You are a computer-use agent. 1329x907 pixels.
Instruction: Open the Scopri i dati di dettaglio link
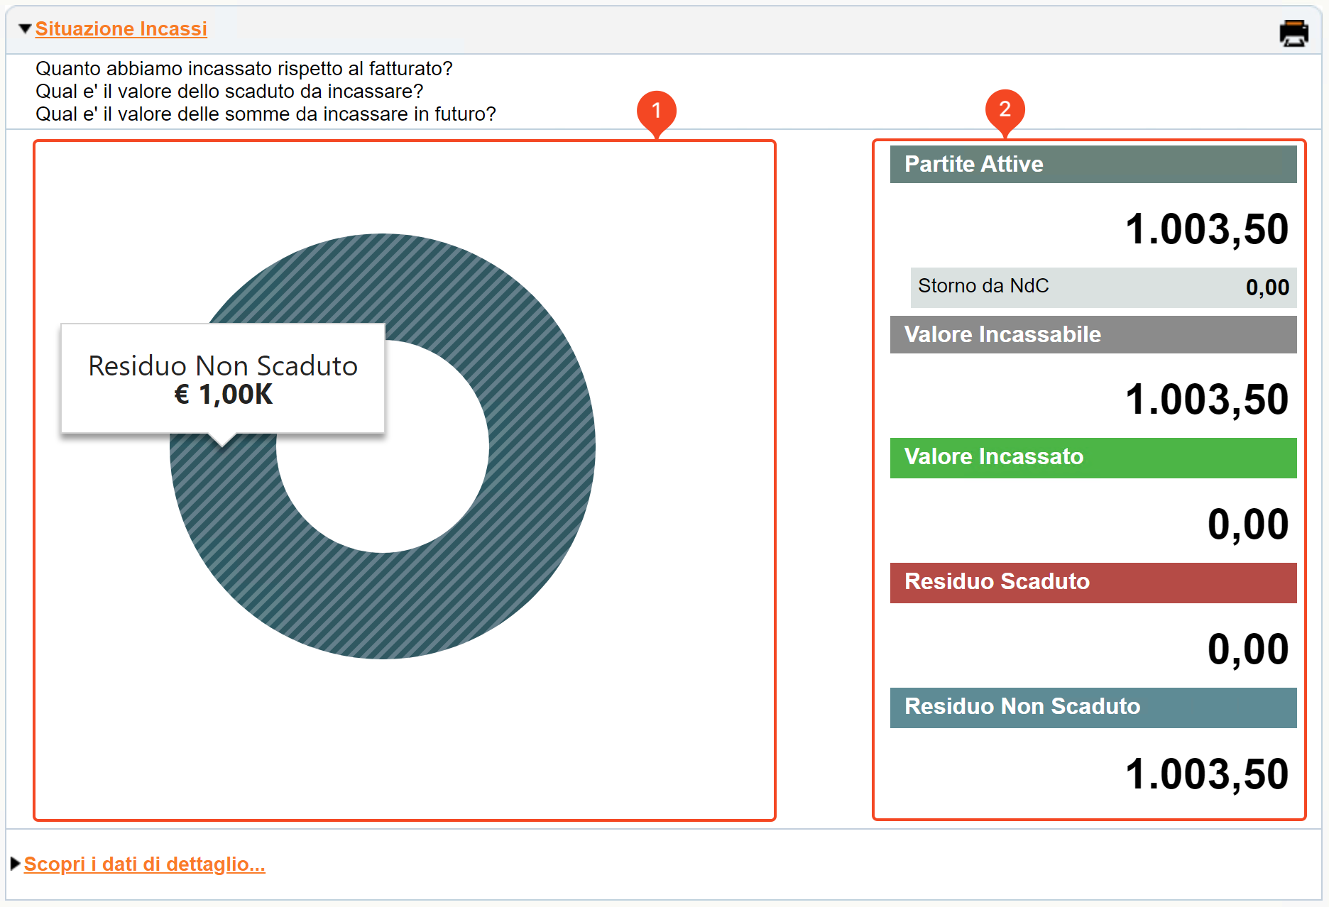point(144,864)
